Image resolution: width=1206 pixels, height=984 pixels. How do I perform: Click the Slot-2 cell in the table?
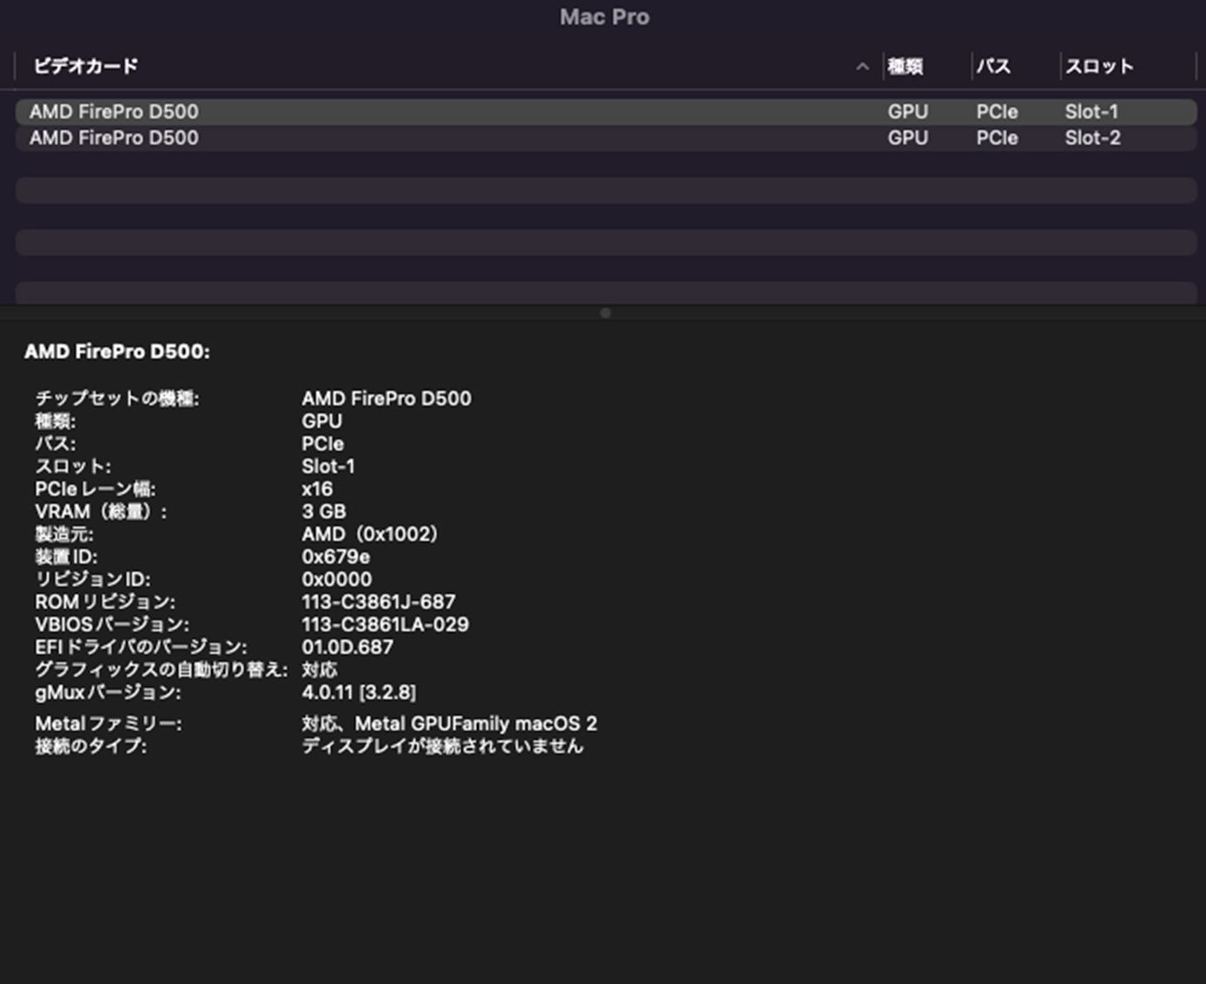pyautogui.click(x=1092, y=137)
